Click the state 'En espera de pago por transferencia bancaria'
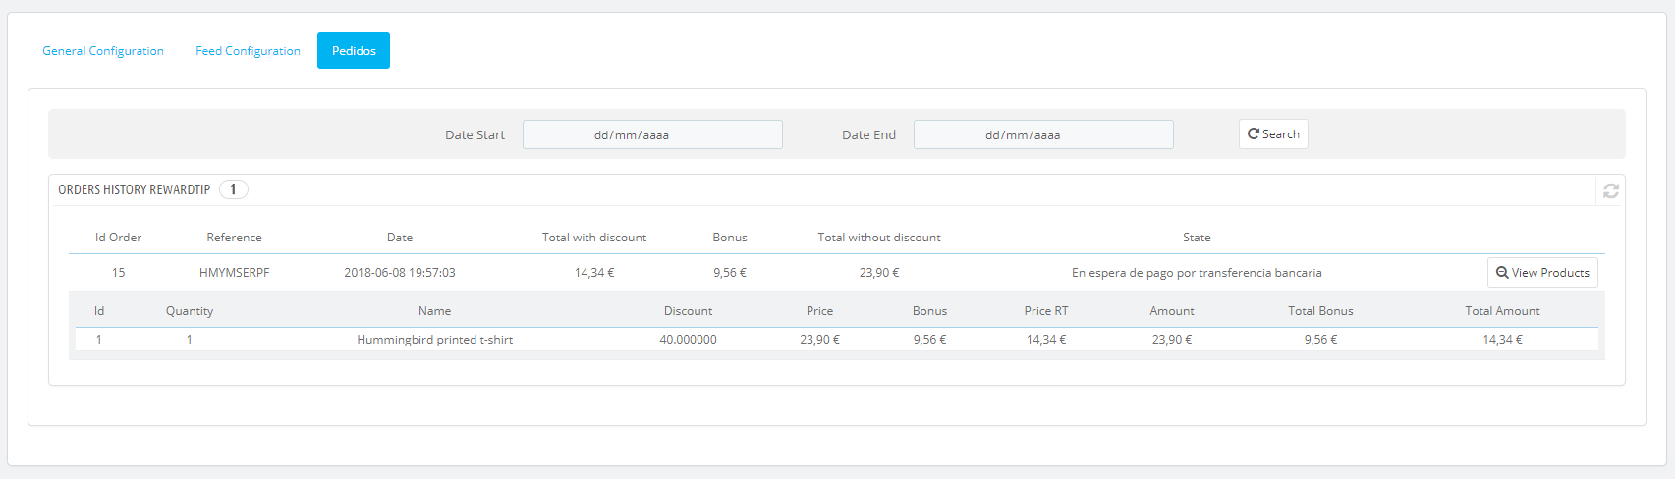Screen dimensions: 1675x479 [x=1197, y=273]
